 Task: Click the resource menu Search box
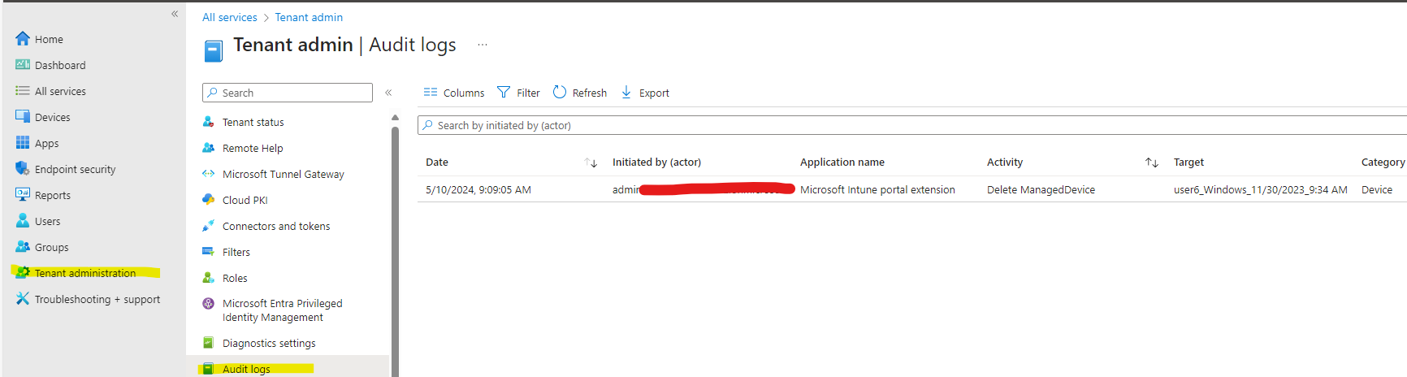tap(288, 93)
